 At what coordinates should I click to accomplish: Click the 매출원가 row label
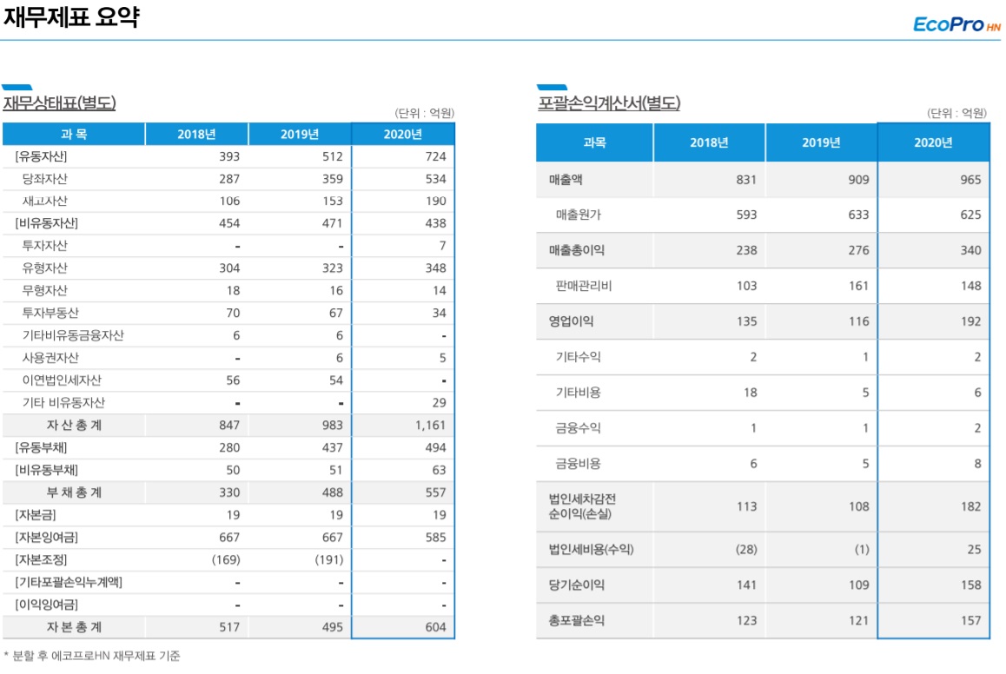pos(578,215)
